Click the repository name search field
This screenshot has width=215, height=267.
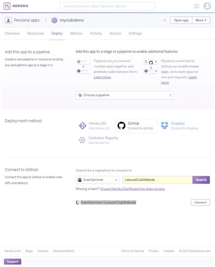click(x=157, y=180)
